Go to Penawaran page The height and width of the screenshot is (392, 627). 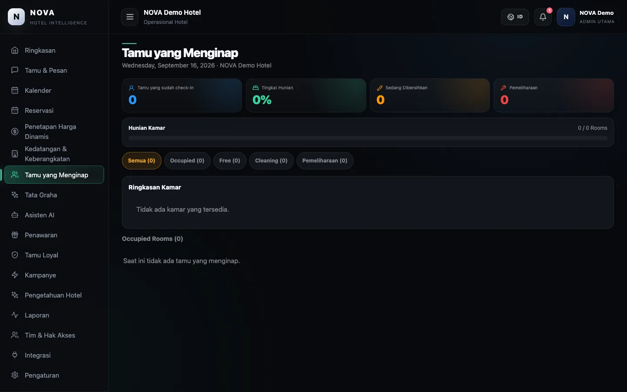pyautogui.click(x=54, y=235)
